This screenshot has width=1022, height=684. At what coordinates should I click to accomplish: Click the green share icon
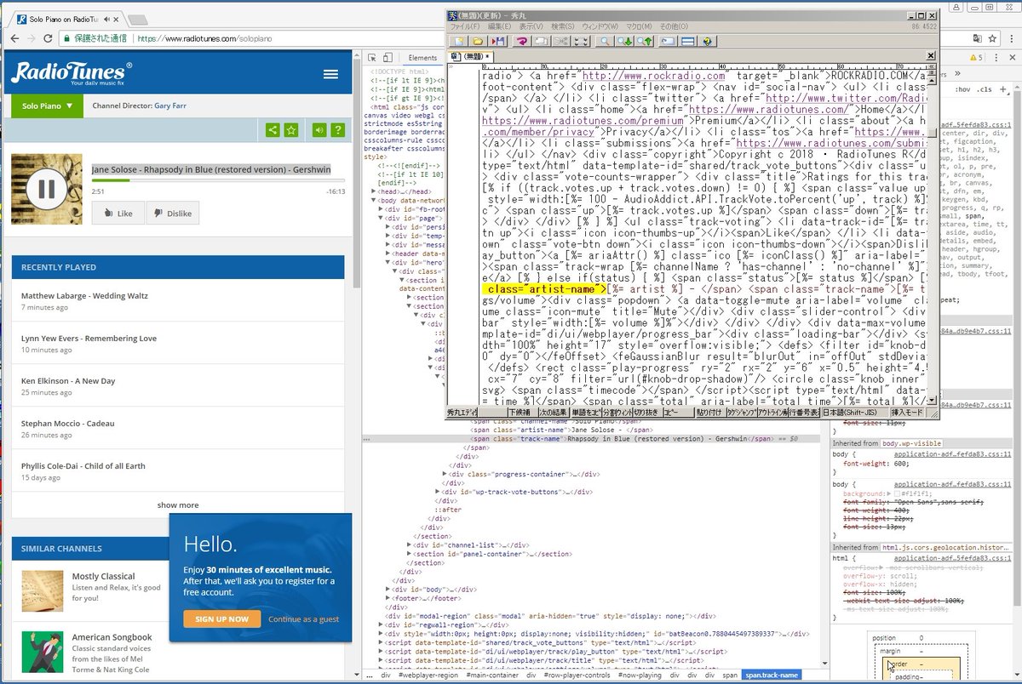pyautogui.click(x=272, y=130)
